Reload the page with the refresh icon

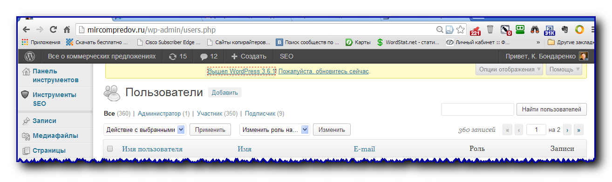tap(53, 29)
